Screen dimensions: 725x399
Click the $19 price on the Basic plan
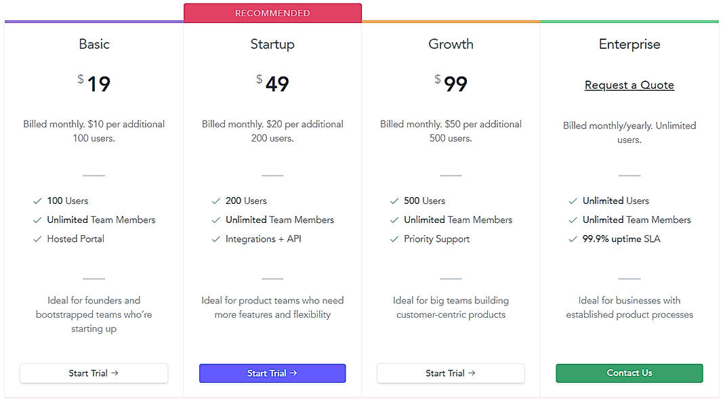click(x=94, y=83)
